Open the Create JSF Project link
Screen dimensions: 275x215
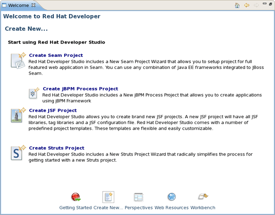click(x=53, y=110)
